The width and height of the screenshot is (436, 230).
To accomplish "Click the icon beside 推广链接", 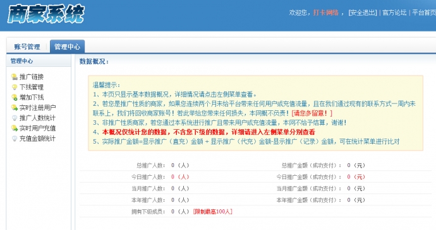I will tap(15, 77).
